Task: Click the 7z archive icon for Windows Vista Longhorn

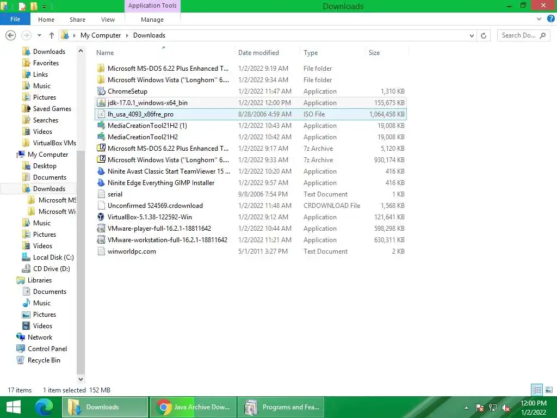Action: click(x=101, y=160)
